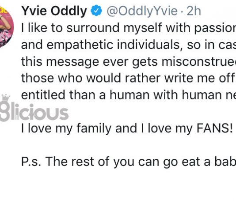Click the word 'myself' in first line

(x=143, y=28)
